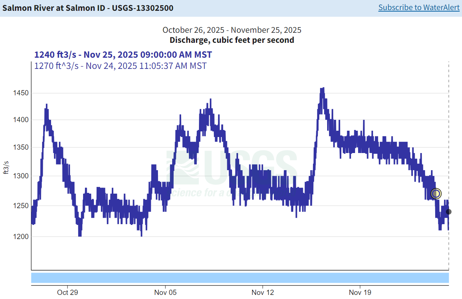The height and width of the screenshot is (299, 462).
Task: Click the 1400 y-axis tick label
Action: click(x=19, y=120)
